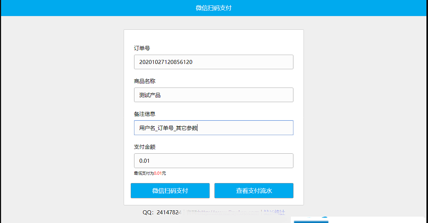428x223 pixels.
Task: Click the 订单号 label text
Action: [x=142, y=48]
